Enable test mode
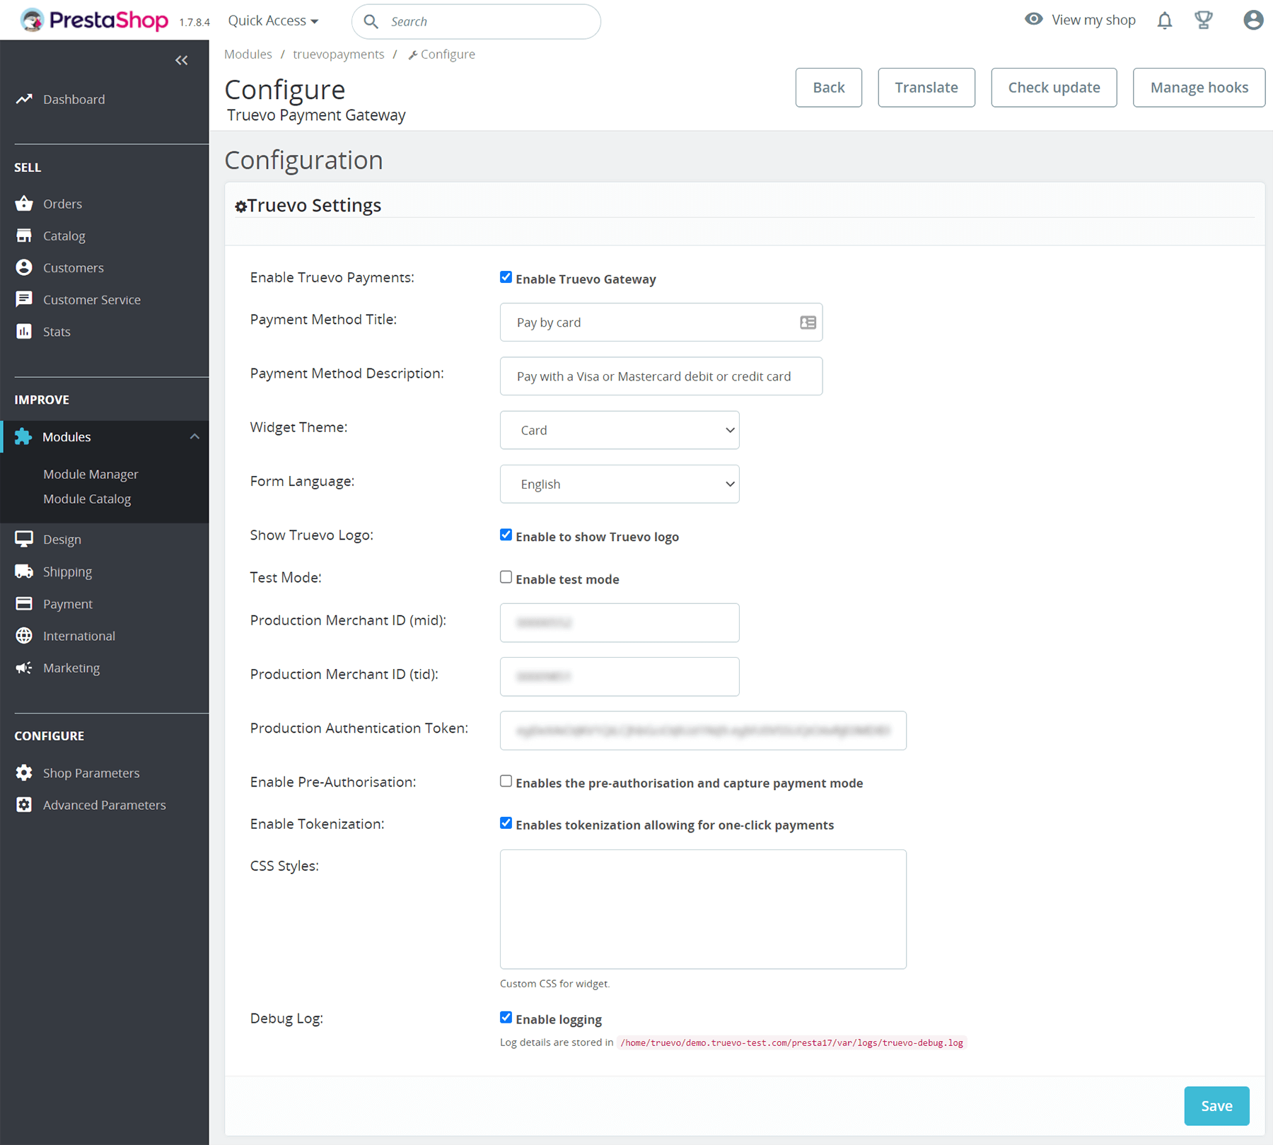 pos(506,577)
